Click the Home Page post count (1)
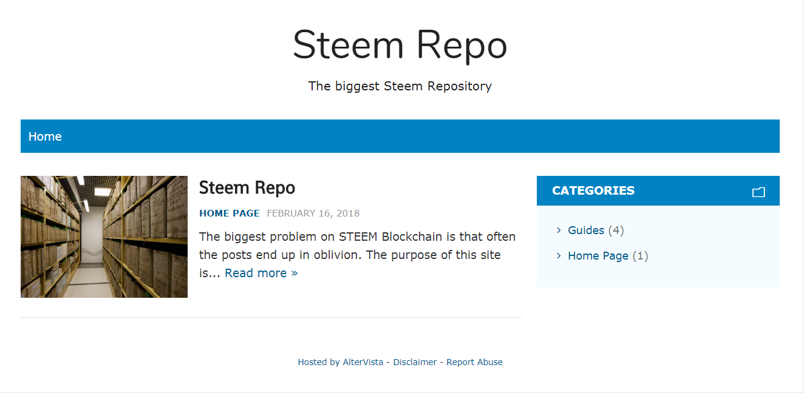 [640, 256]
